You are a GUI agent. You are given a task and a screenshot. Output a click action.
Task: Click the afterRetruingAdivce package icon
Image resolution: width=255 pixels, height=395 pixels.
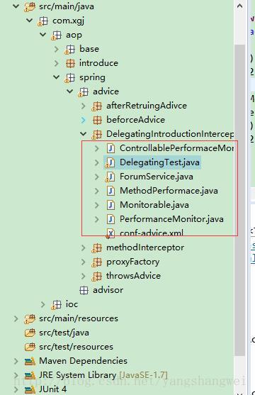97,106
